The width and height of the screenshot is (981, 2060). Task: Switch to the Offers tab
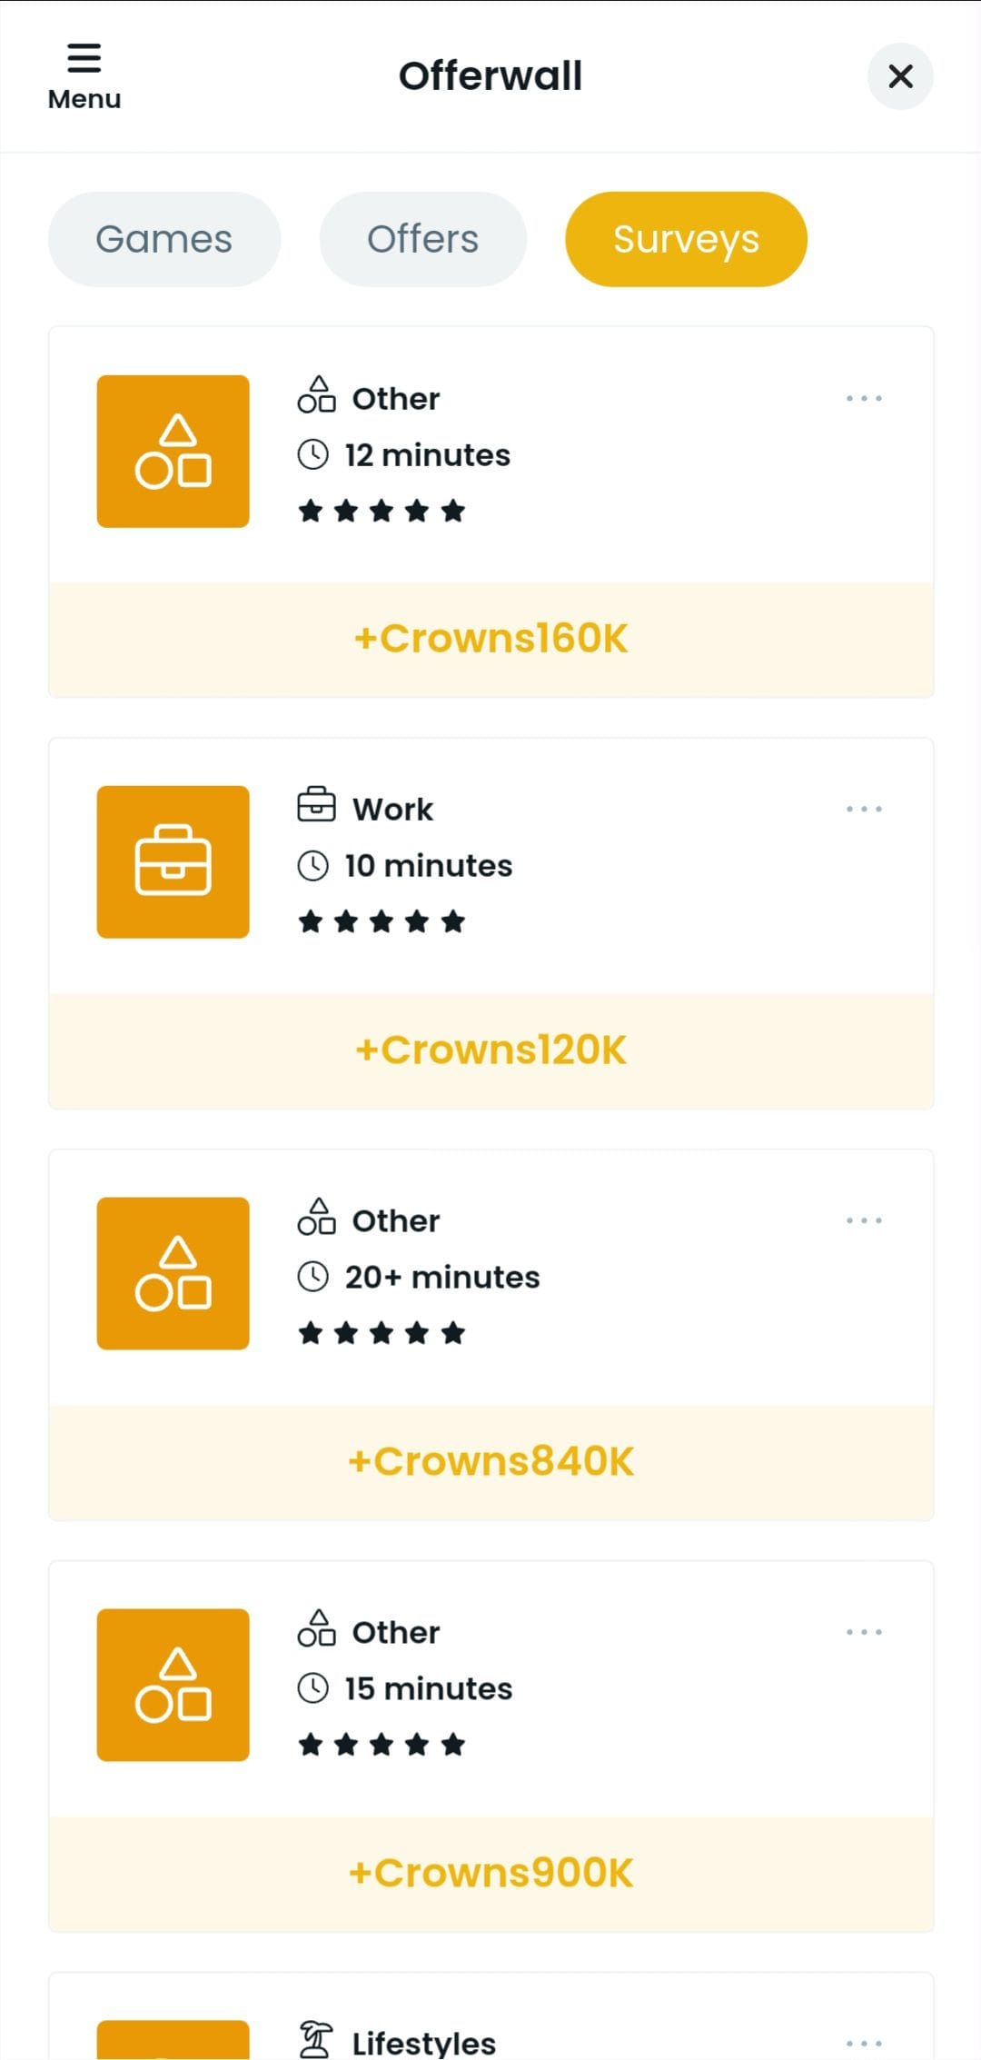[x=422, y=239]
